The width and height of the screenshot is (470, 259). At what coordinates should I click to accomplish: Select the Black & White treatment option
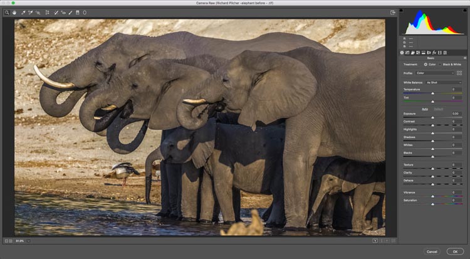click(x=440, y=64)
